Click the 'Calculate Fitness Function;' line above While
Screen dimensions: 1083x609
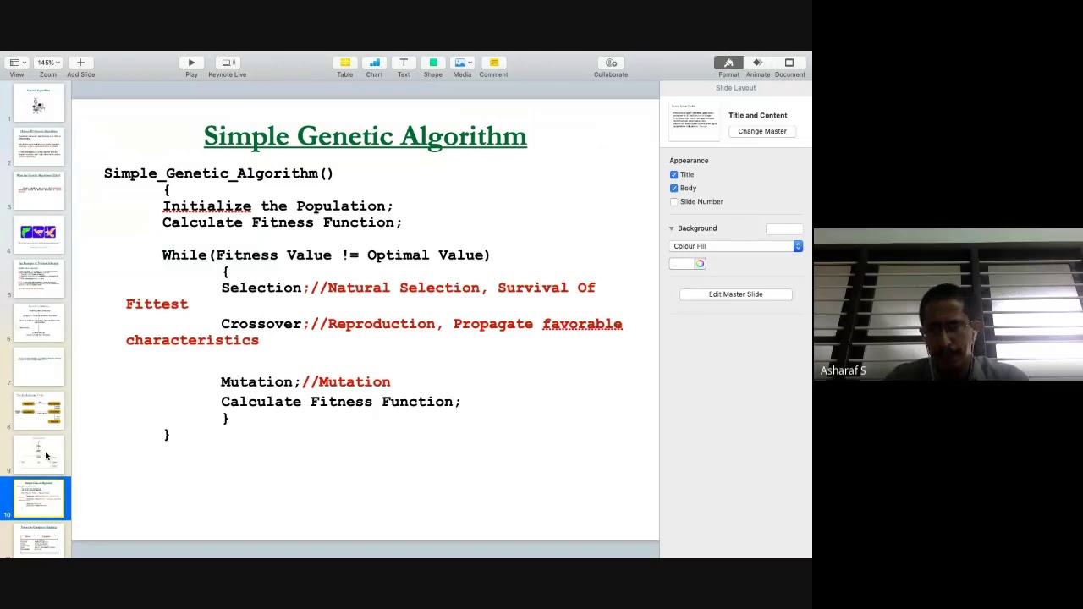[x=282, y=222]
